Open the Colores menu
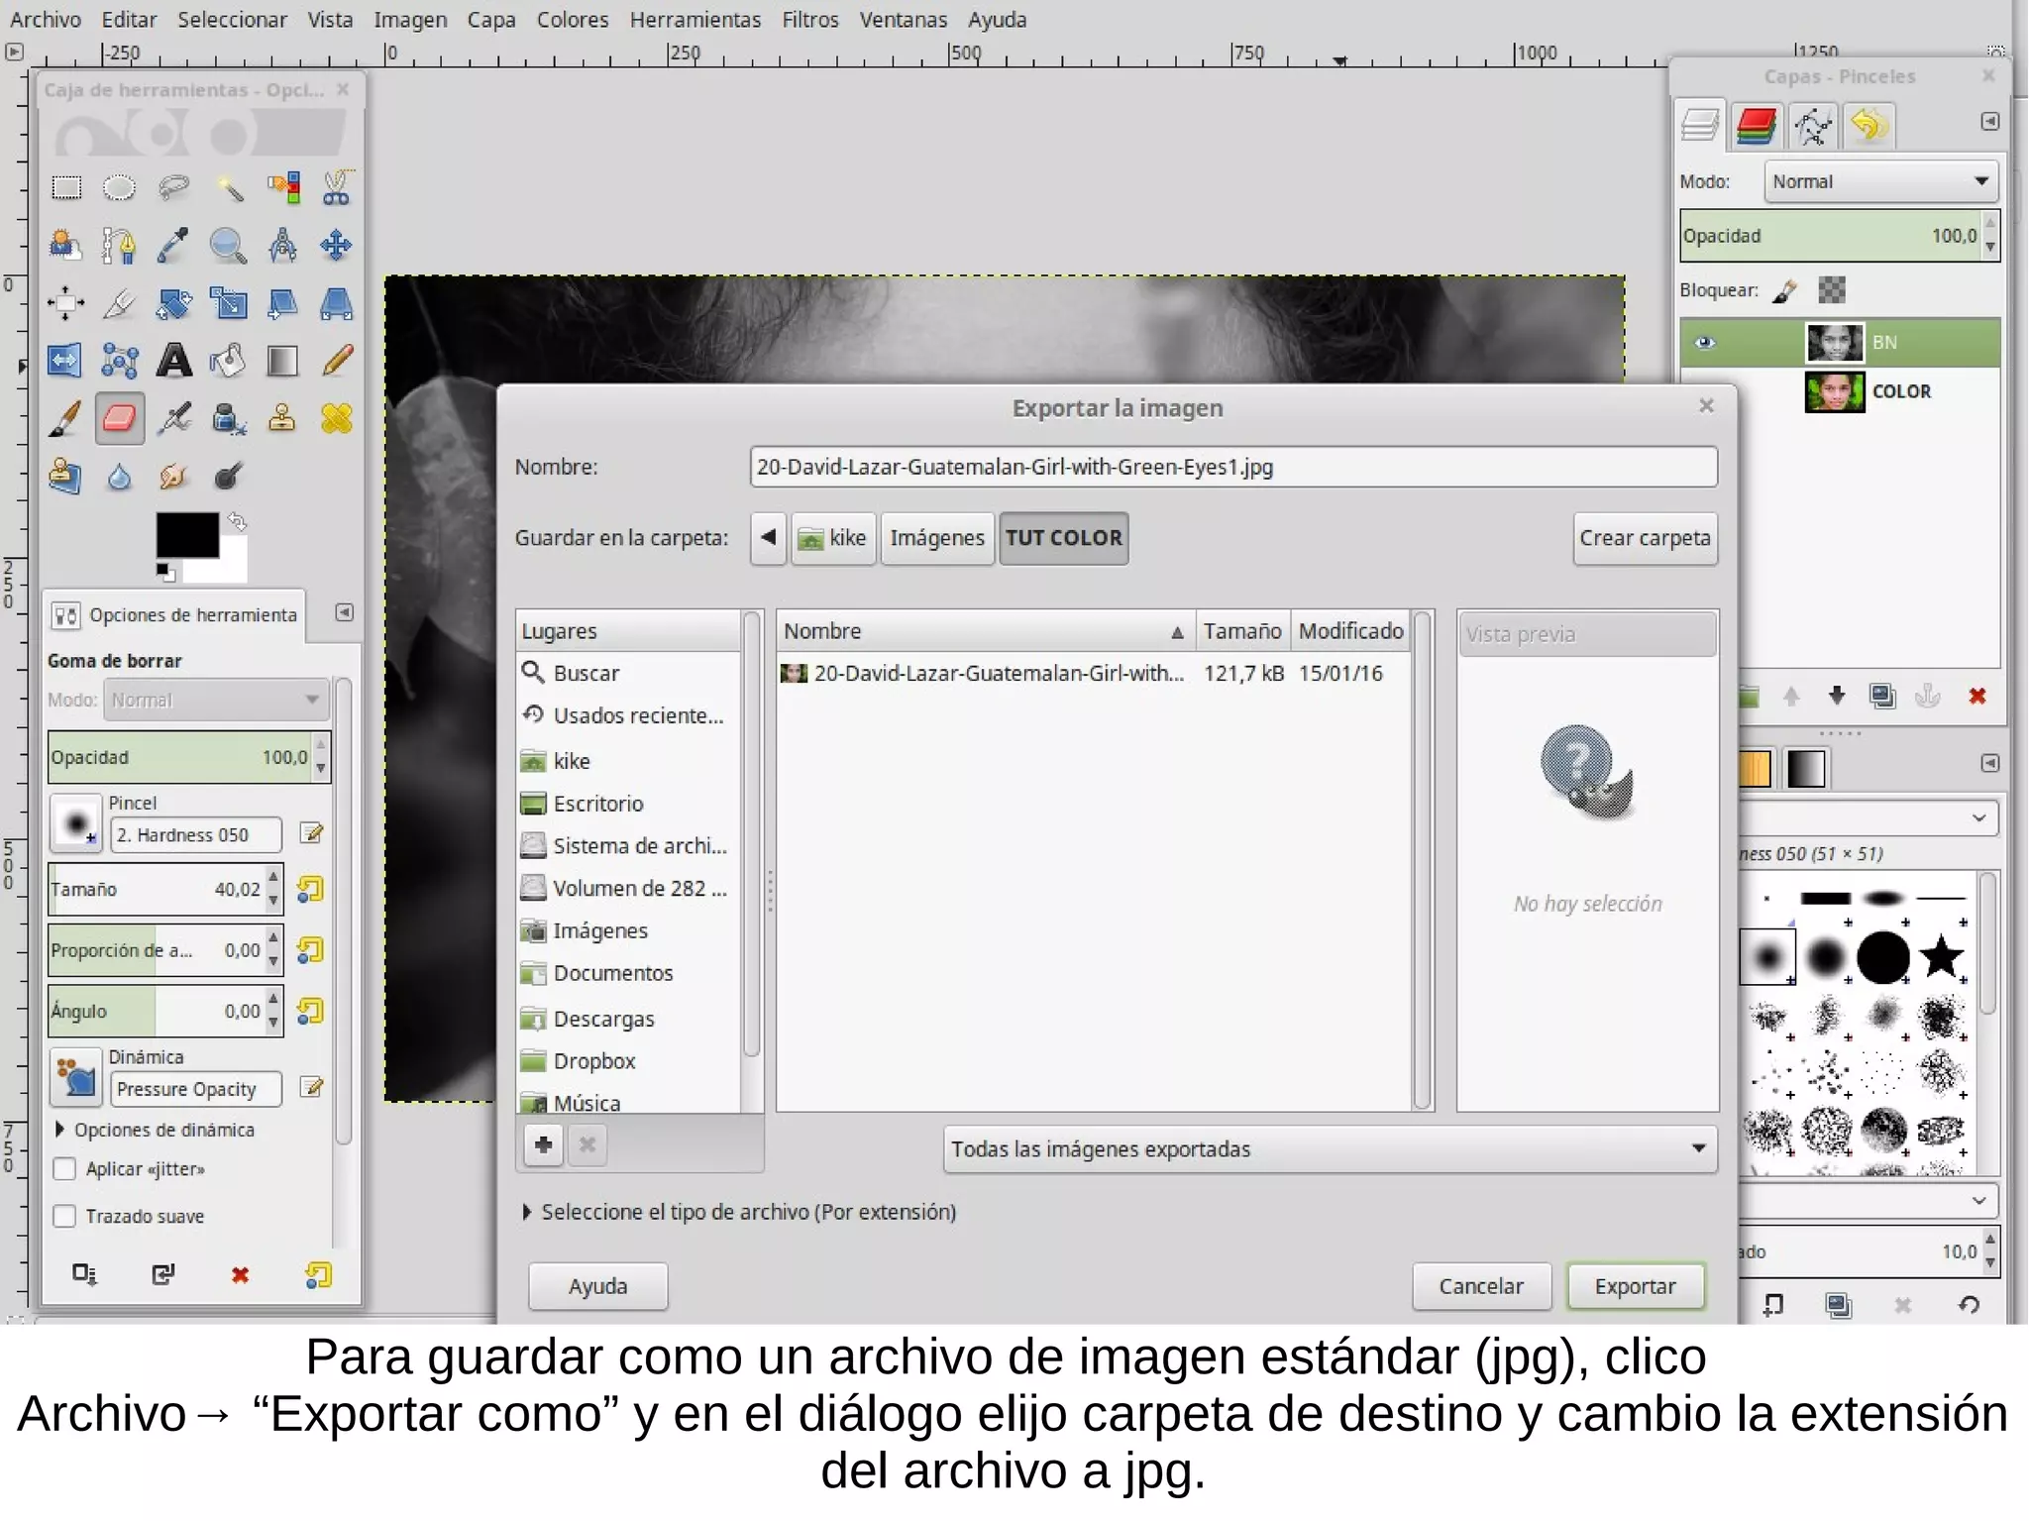The image size is (2029, 1521). tap(573, 20)
